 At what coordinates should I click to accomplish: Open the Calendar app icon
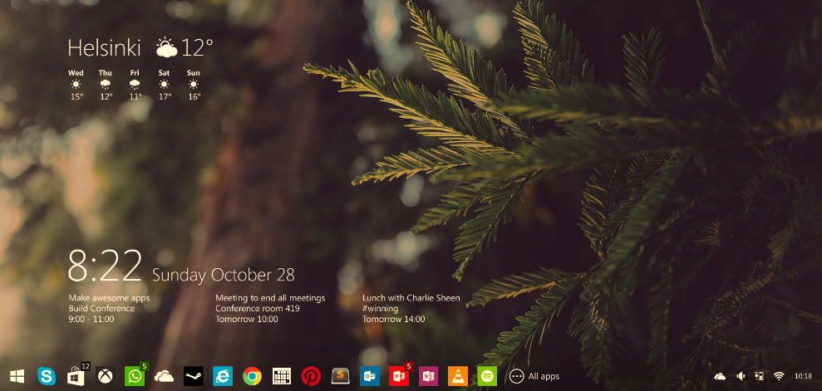pyautogui.click(x=281, y=376)
